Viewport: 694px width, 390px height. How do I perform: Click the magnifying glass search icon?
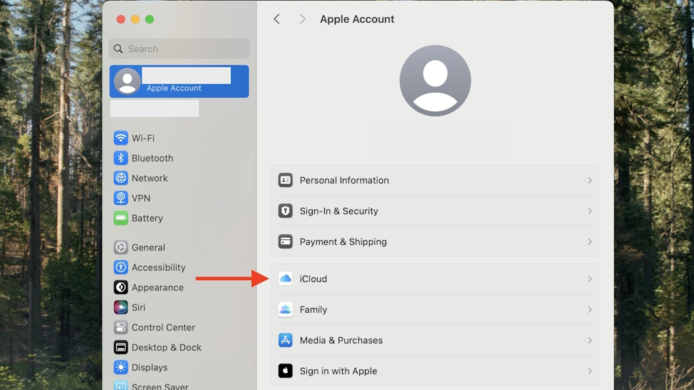[x=118, y=49]
